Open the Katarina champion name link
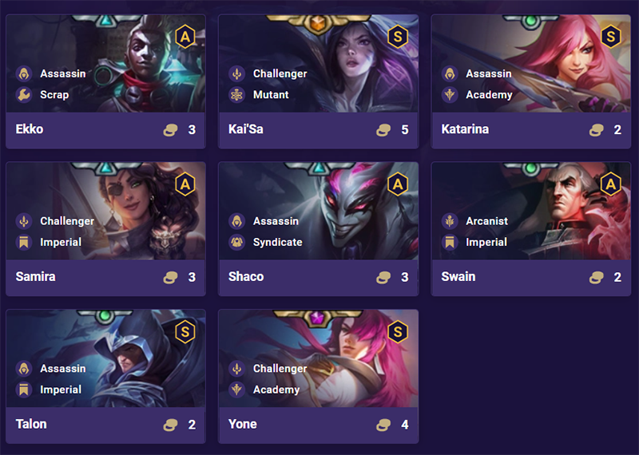 (x=465, y=129)
